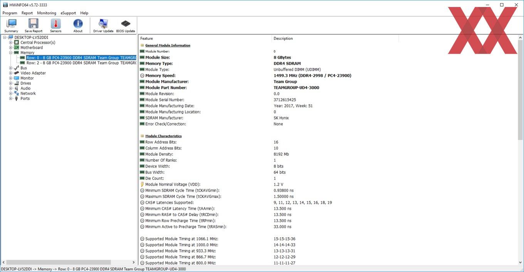Viewport: 524px width, 272px height.
Task: Click the Ports plug icon in tree
Action: tap(17, 98)
